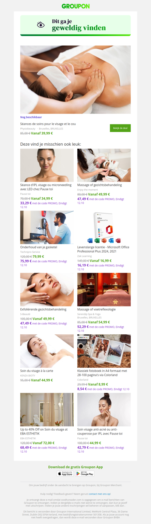Click the EBA ESTHETIK salon interior image

(x=47, y=409)
